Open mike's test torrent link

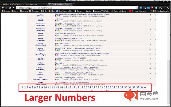[x=62, y=43]
